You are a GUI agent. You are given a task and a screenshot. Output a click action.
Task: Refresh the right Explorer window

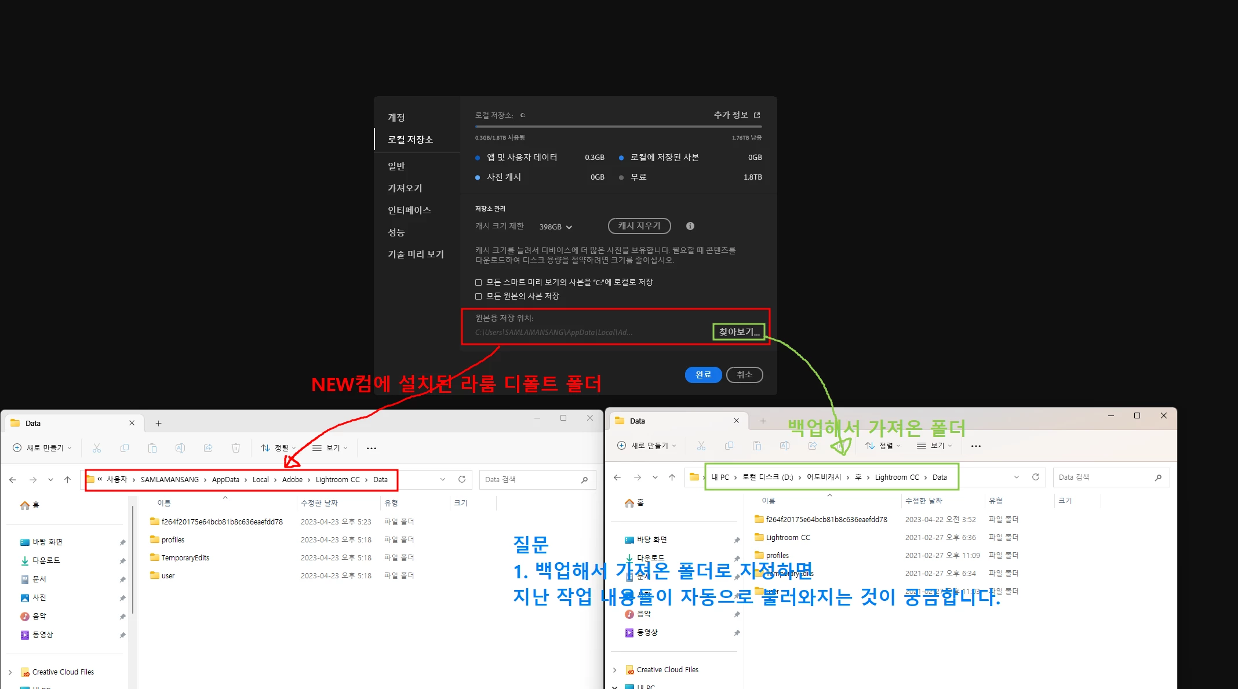(1036, 477)
